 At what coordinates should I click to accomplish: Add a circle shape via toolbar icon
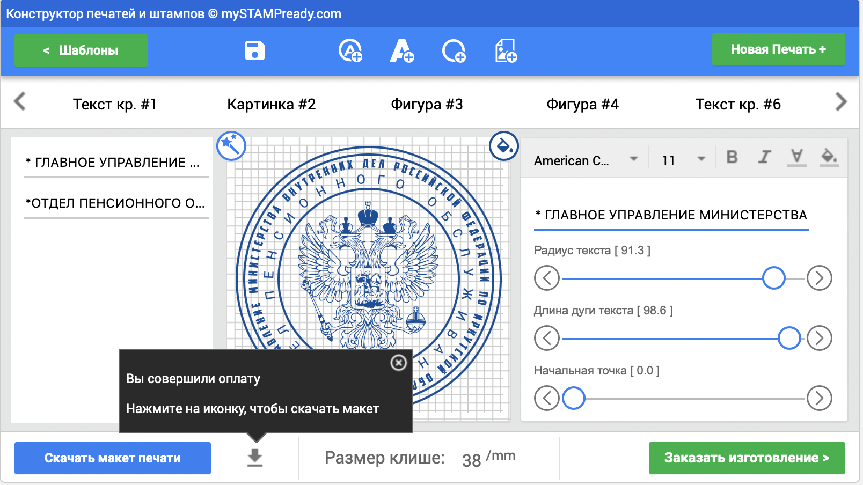click(x=454, y=50)
